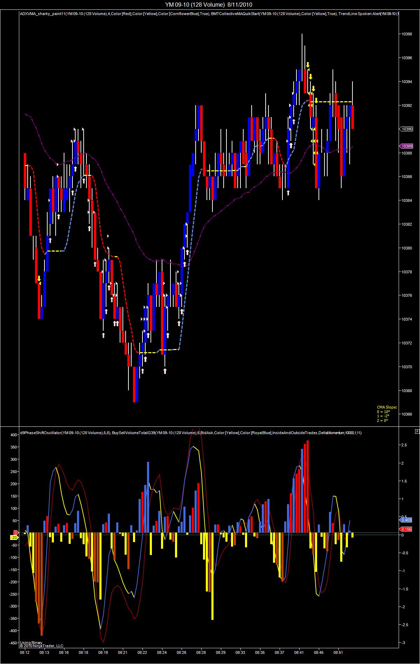This screenshot has height=664, width=420.
Task: Click the 400 oscillator left-axis label
Action: (14, 435)
